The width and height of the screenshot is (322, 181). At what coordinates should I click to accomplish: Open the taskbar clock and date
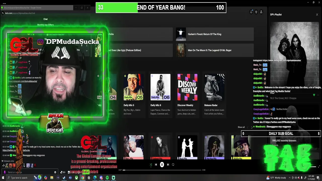point(311,178)
